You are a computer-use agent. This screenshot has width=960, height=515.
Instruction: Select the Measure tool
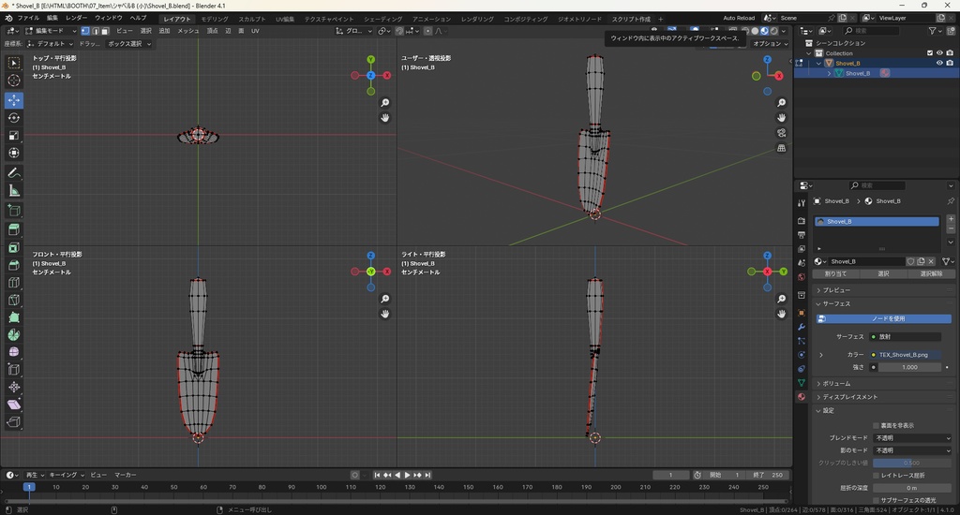[x=13, y=191]
